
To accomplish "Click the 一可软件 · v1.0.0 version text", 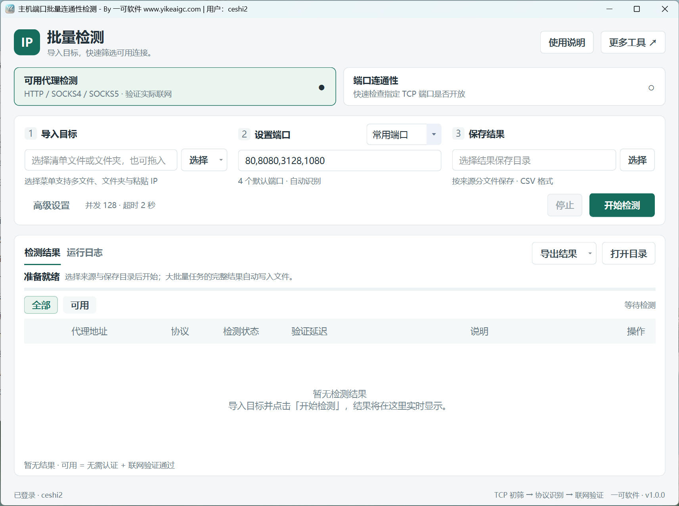I will coord(638,495).
